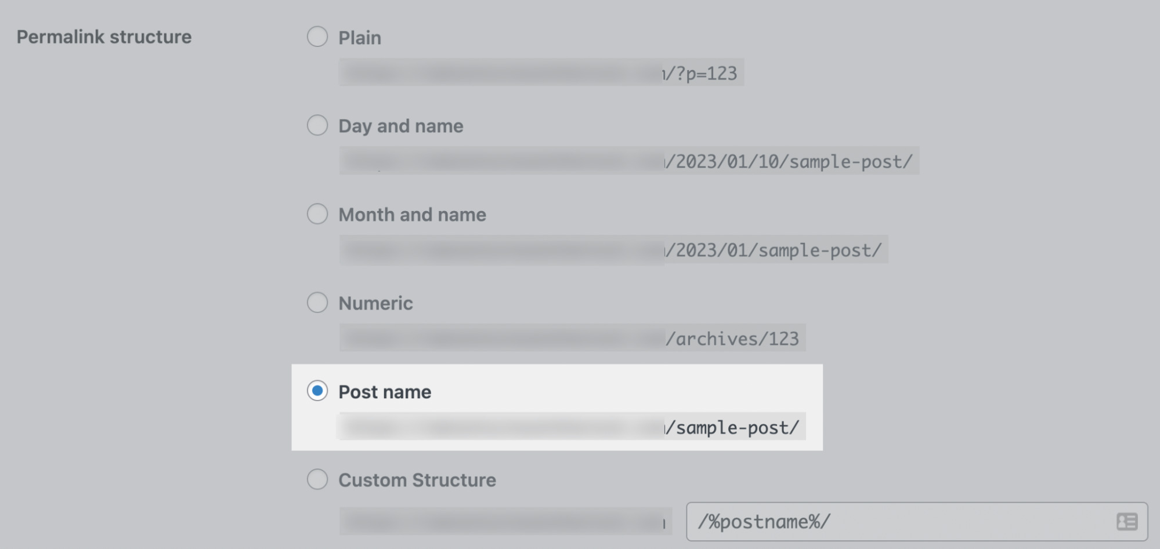Click the Day and name label text
The width and height of the screenshot is (1160, 549).
pyautogui.click(x=400, y=126)
